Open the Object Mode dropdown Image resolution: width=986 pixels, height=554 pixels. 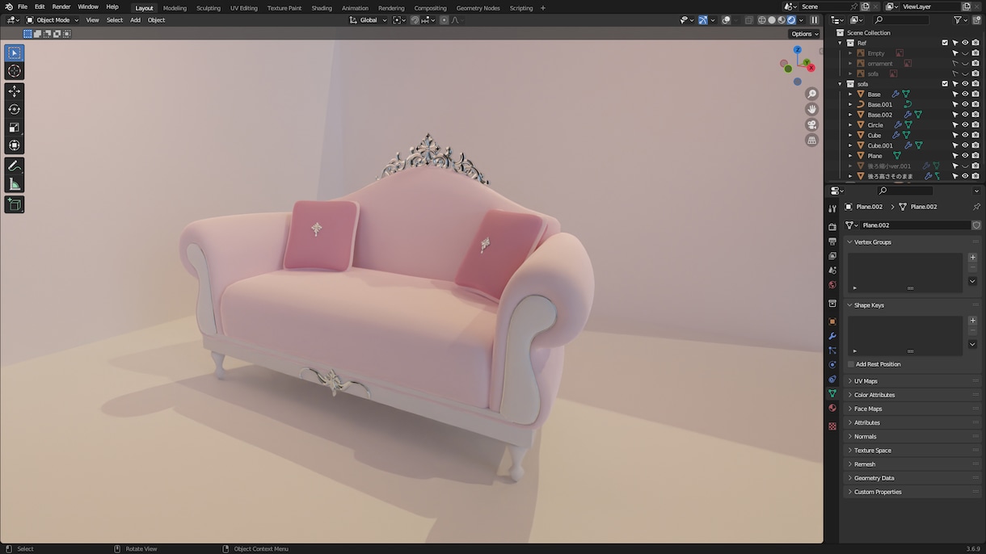[53, 20]
